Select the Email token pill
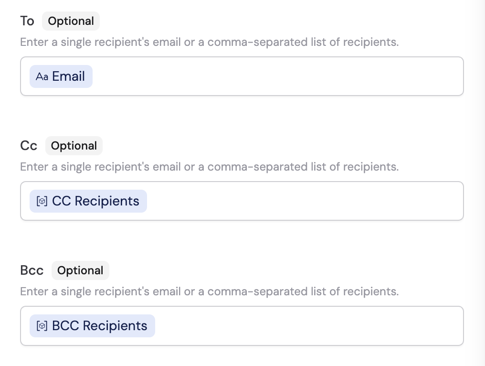The width and height of the screenshot is (485, 366). (61, 76)
